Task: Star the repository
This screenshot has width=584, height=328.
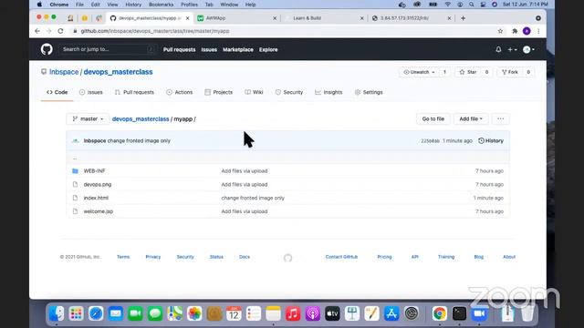Action: [468, 72]
